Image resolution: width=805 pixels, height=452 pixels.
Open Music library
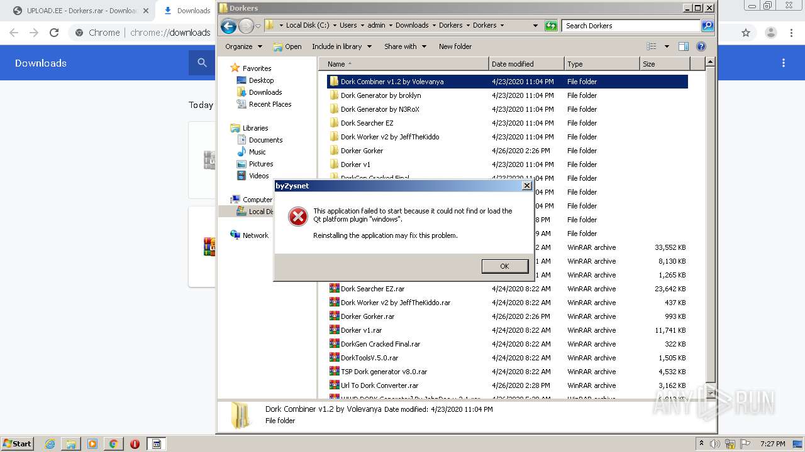(257, 152)
